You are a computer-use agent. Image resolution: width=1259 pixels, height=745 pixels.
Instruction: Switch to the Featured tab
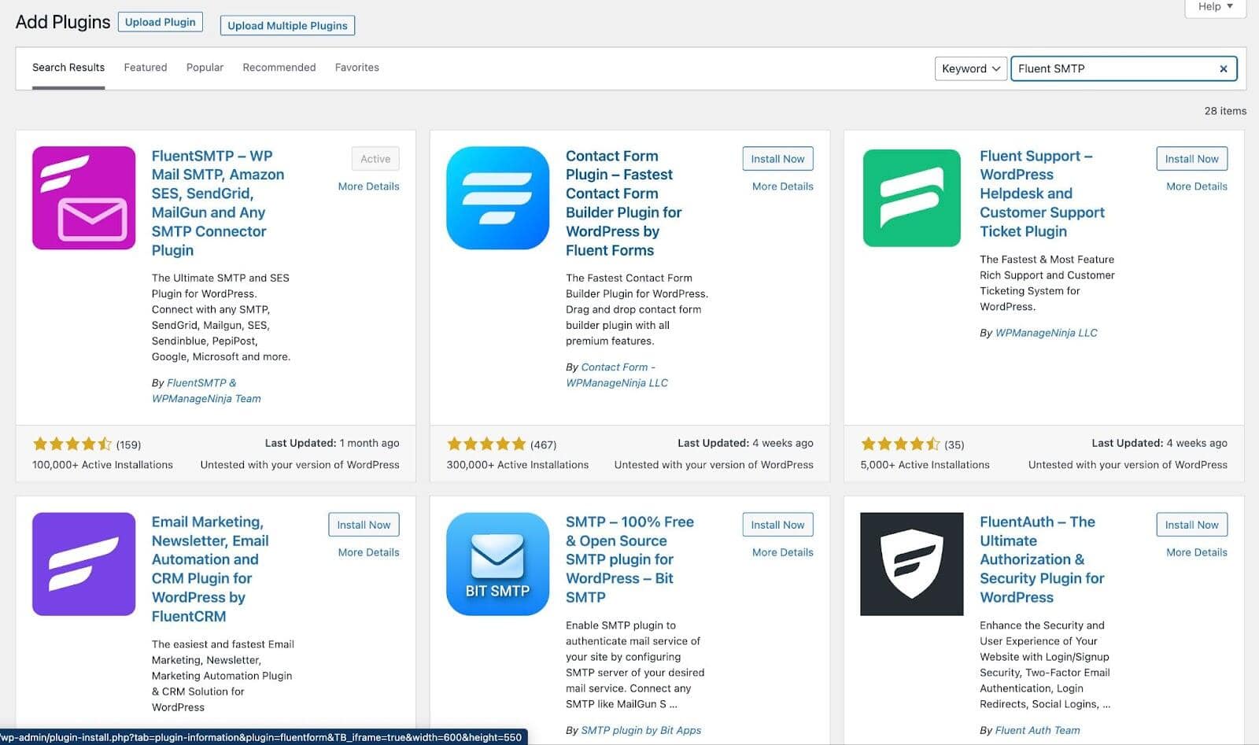click(146, 68)
